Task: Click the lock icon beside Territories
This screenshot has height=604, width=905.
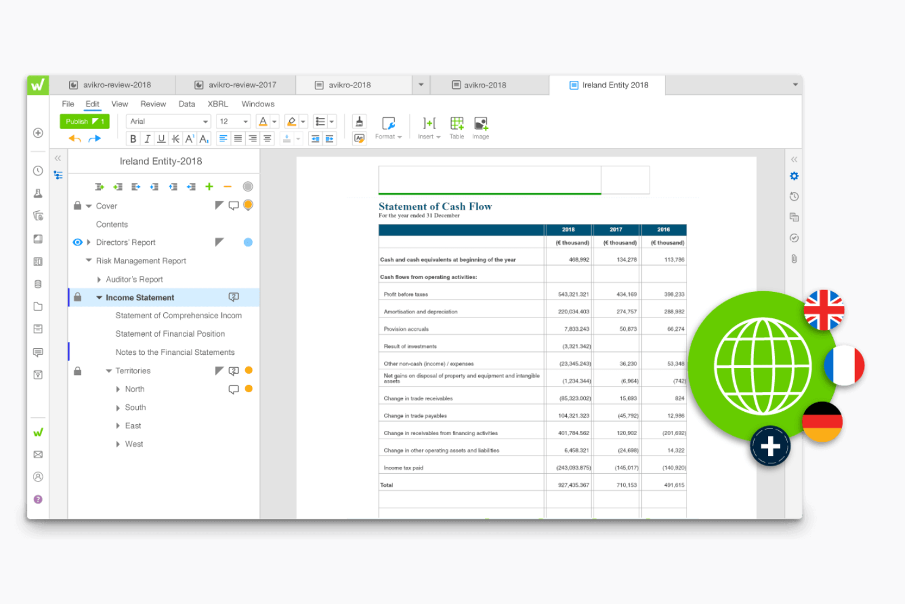Action: [78, 370]
